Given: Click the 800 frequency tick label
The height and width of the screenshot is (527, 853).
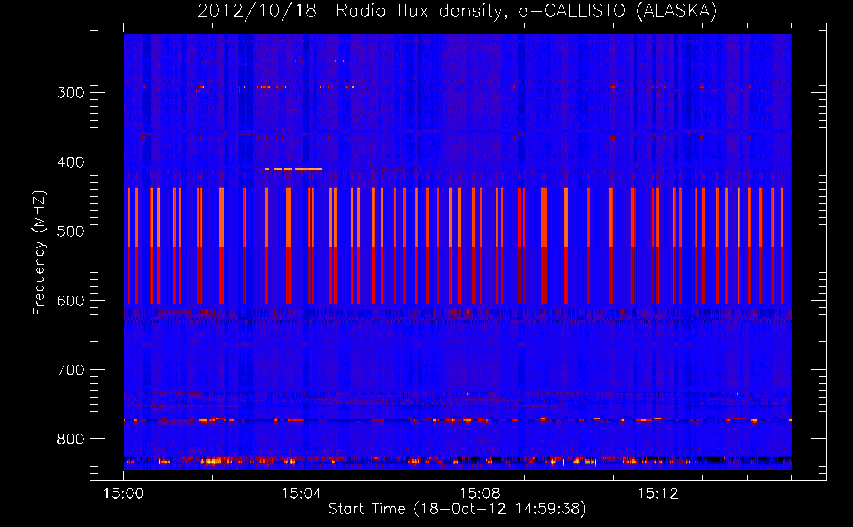Looking at the screenshot, I should pos(71,440).
